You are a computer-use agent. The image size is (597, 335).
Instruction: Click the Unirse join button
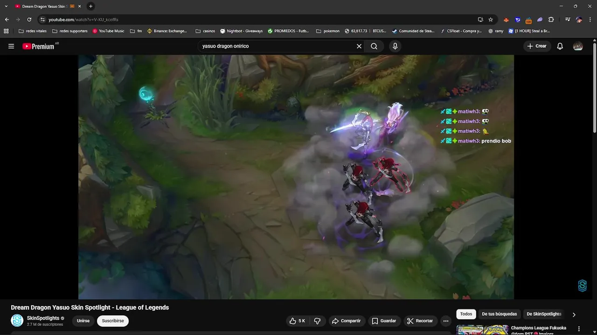(83, 321)
